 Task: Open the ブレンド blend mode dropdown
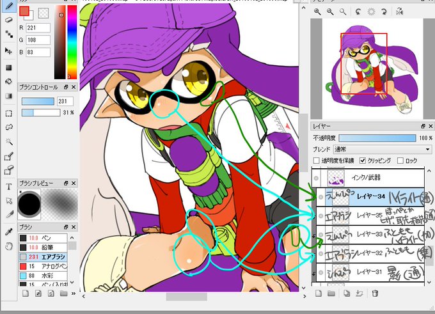pos(383,149)
